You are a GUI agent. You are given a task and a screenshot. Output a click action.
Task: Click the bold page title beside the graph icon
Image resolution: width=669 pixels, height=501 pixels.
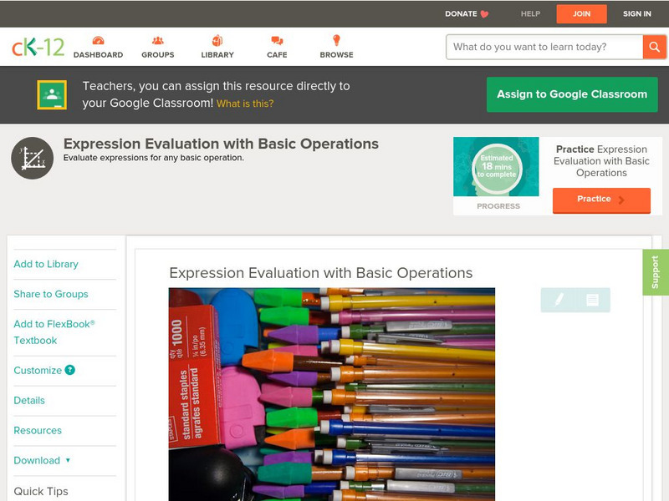(x=221, y=144)
